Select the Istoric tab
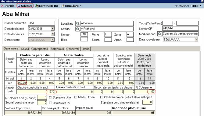This screenshot has width=204, height=116. pyautogui.click(x=85, y=49)
